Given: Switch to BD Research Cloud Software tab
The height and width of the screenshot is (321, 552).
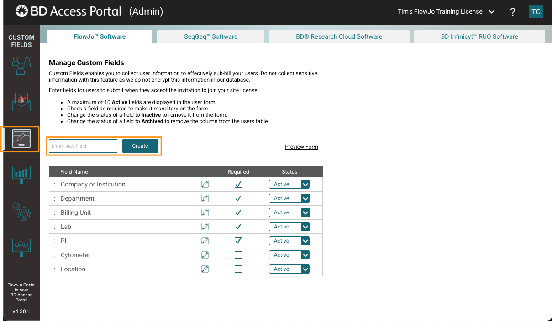Looking at the screenshot, I should pyautogui.click(x=339, y=36).
